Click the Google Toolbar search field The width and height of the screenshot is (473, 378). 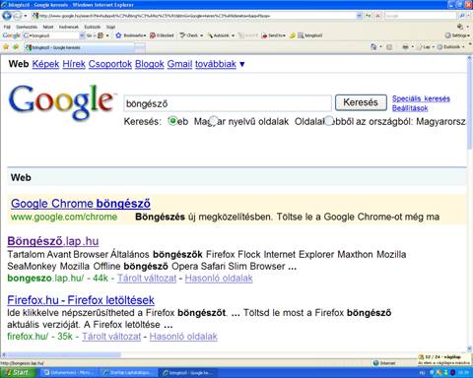(51, 35)
